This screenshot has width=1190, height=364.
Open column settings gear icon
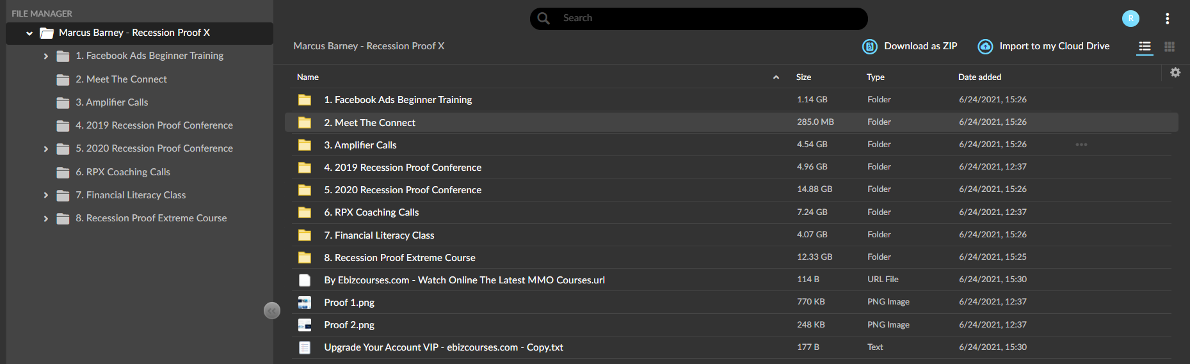click(1175, 72)
